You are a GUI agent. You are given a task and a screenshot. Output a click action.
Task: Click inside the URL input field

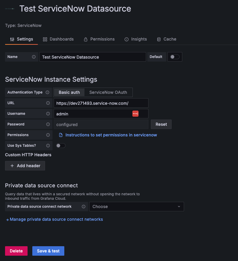101,103
